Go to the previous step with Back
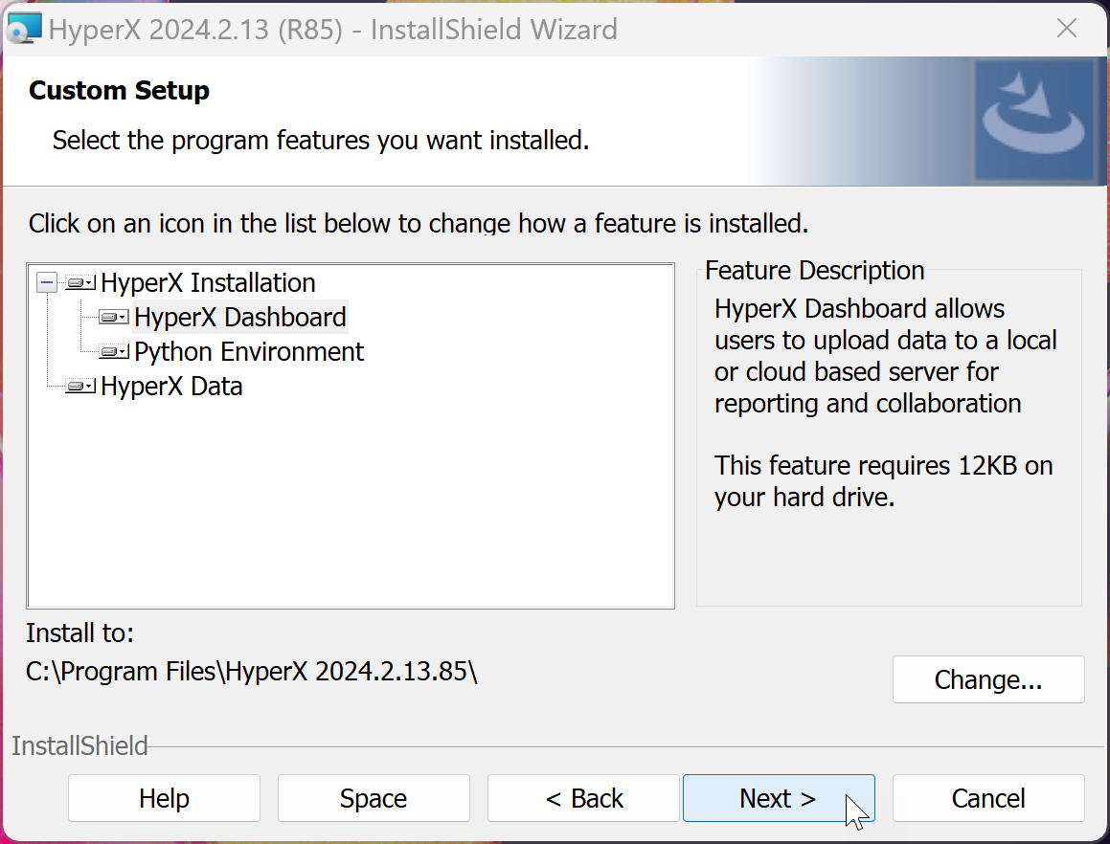The width and height of the screenshot is (1110, 844). 583,798
